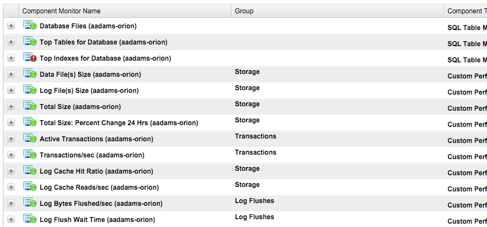The image size is (487, 227).
Task: Open the Top Tables for Database monitor
Action: coord(103,42)
